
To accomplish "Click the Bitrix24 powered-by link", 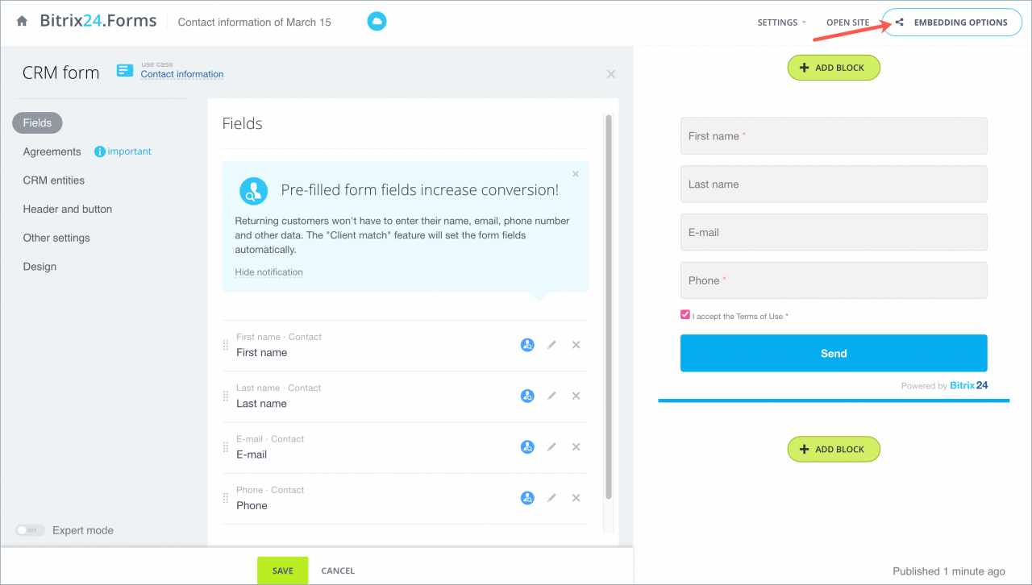I will pos(968,386).
